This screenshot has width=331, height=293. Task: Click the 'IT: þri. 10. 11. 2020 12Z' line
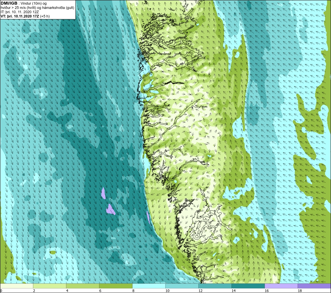tap(20, 12)
